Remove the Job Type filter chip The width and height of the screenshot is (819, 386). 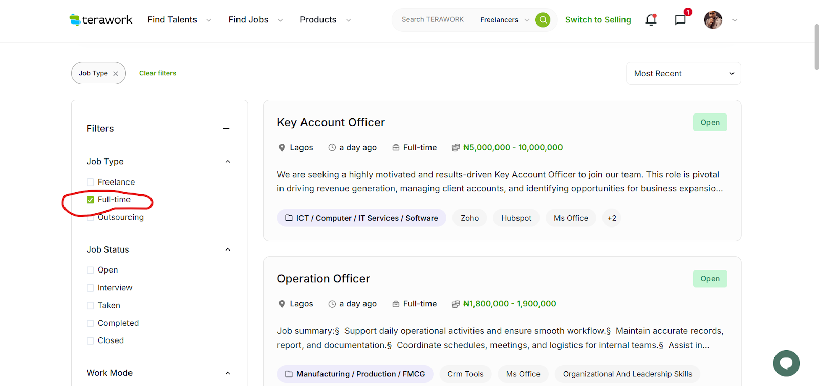click(x=116, y=74)
